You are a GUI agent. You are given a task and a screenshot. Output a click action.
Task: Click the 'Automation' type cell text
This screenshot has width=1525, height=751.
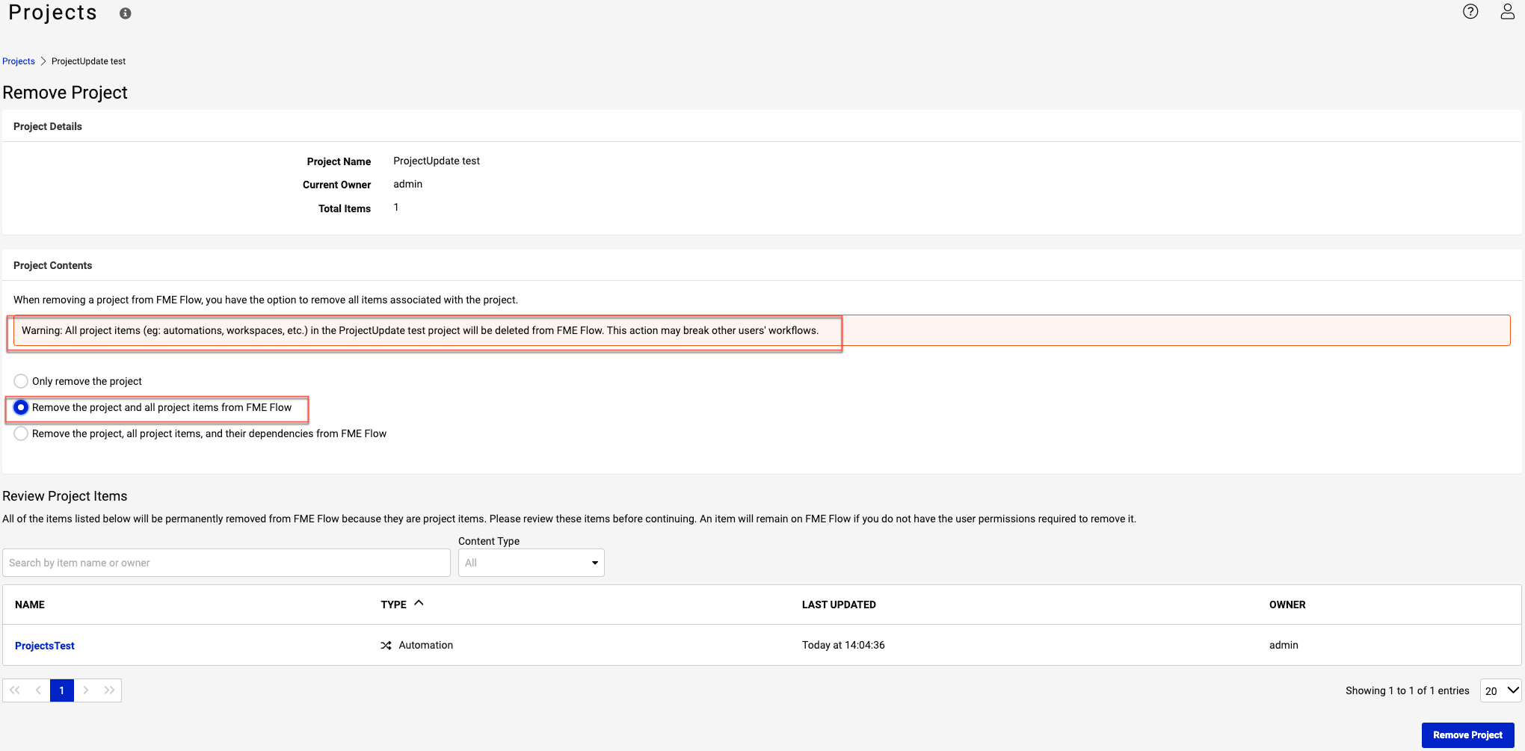[426, 645]
